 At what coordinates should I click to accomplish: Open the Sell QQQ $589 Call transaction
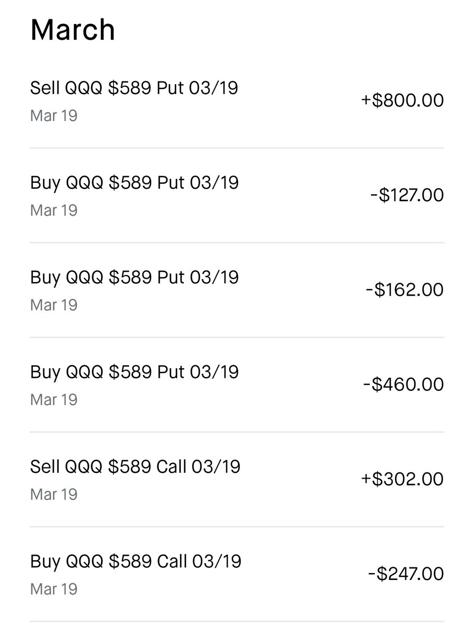237,479
